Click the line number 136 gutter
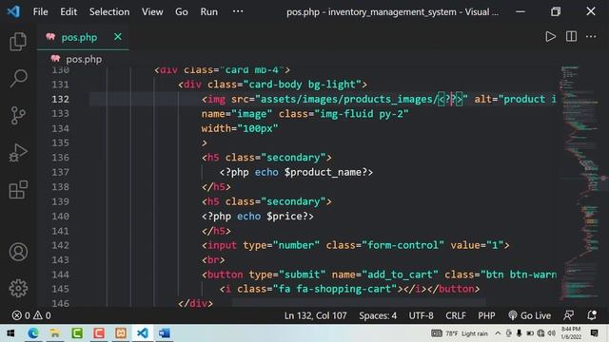This screenshot has width=609, height=342. point(60,158)
